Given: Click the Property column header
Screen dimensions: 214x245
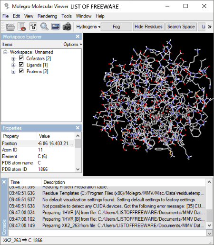Looking at the screenshot, I should [x=19, y=136].
